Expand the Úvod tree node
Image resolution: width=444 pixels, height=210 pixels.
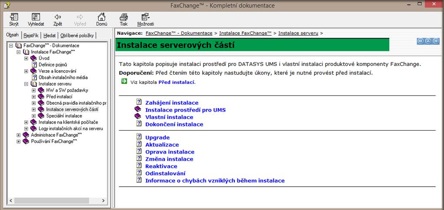point(26,58)
